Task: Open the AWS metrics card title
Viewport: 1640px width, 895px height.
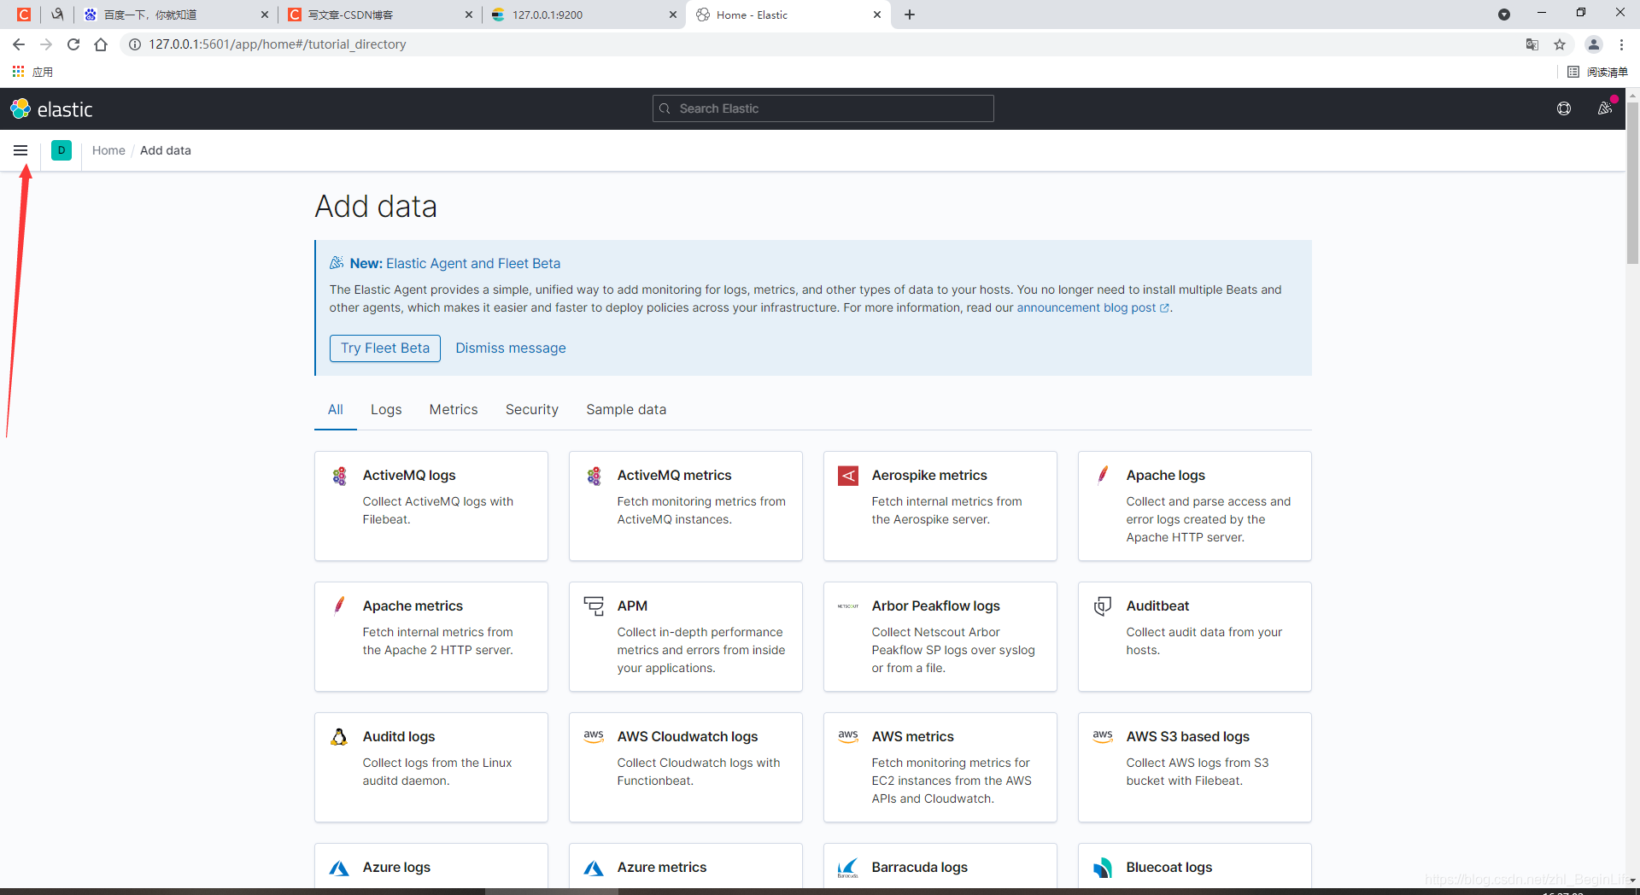Action: click(x=913, y=736)
